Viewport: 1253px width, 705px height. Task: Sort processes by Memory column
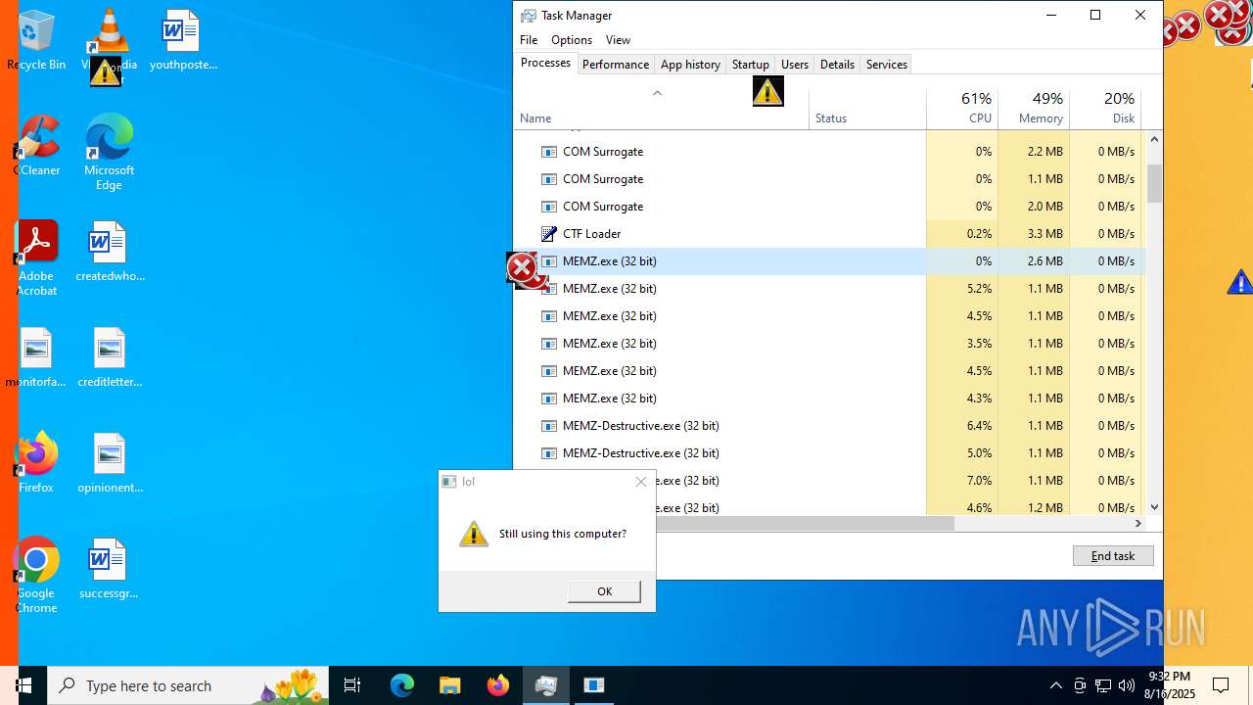[1034, 108]
